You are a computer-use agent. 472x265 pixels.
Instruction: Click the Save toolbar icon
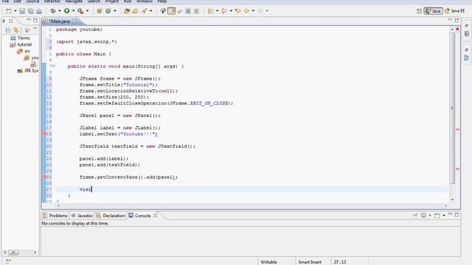[x=22, y=11]
